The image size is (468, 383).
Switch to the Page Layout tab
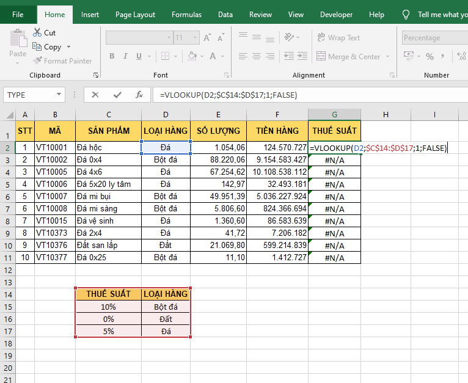(135, 15)
